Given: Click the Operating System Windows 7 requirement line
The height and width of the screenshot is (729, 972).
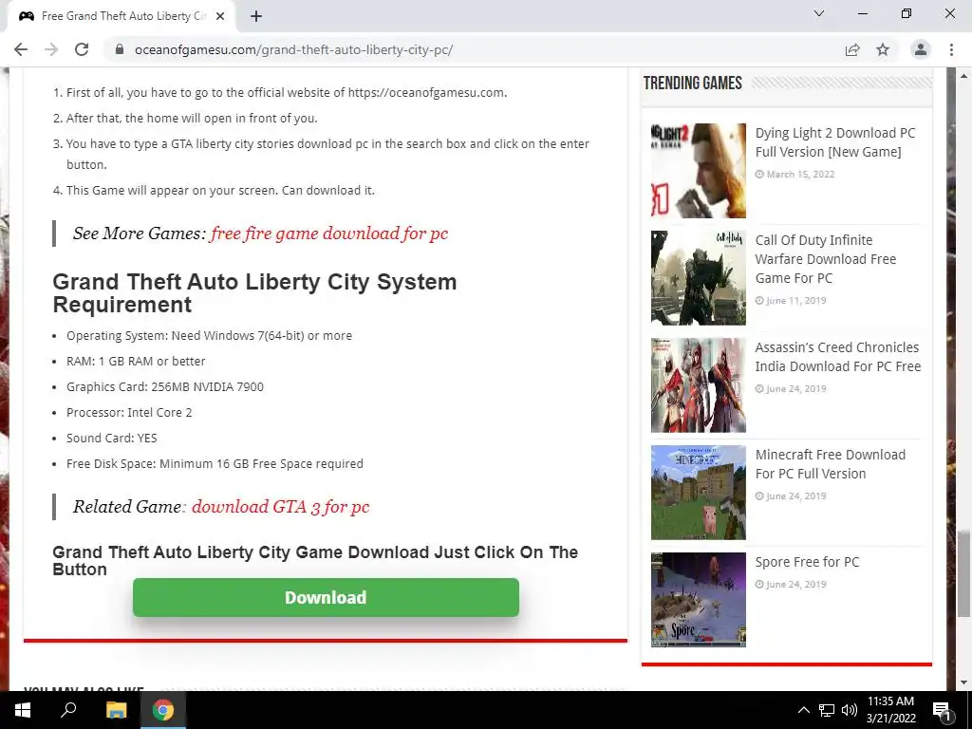Looking at the screenshot, I should 209,335.
